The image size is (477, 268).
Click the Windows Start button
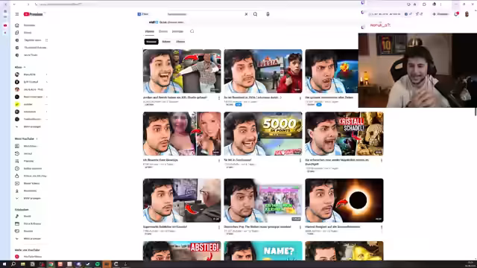click(4, 264)
